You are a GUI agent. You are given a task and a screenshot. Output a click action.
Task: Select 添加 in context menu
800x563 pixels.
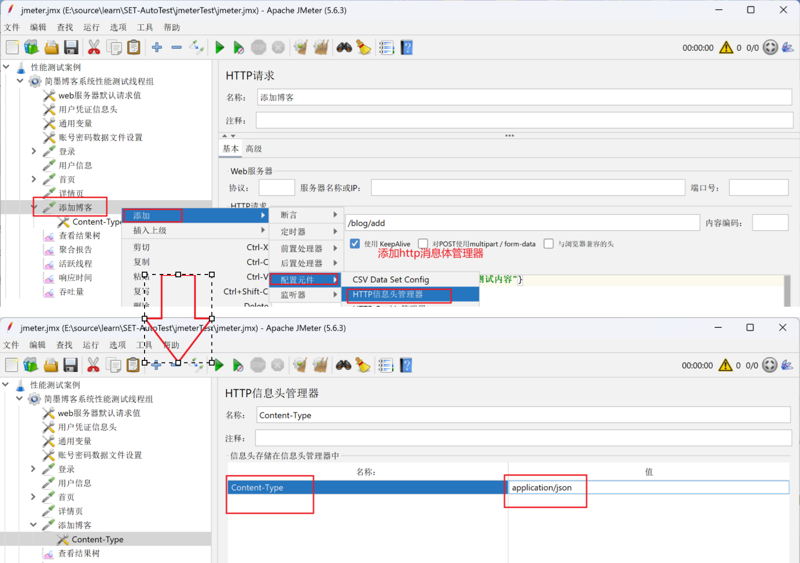pos(195,216)
